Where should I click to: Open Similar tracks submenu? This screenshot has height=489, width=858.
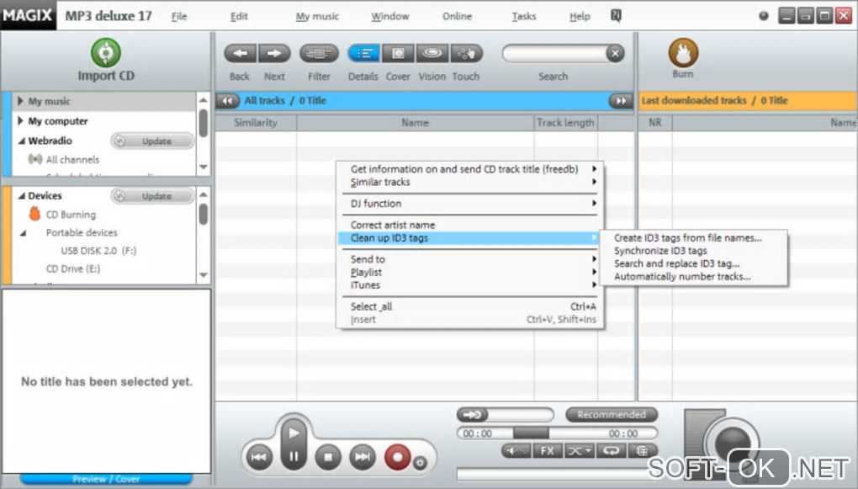[470, 182]
